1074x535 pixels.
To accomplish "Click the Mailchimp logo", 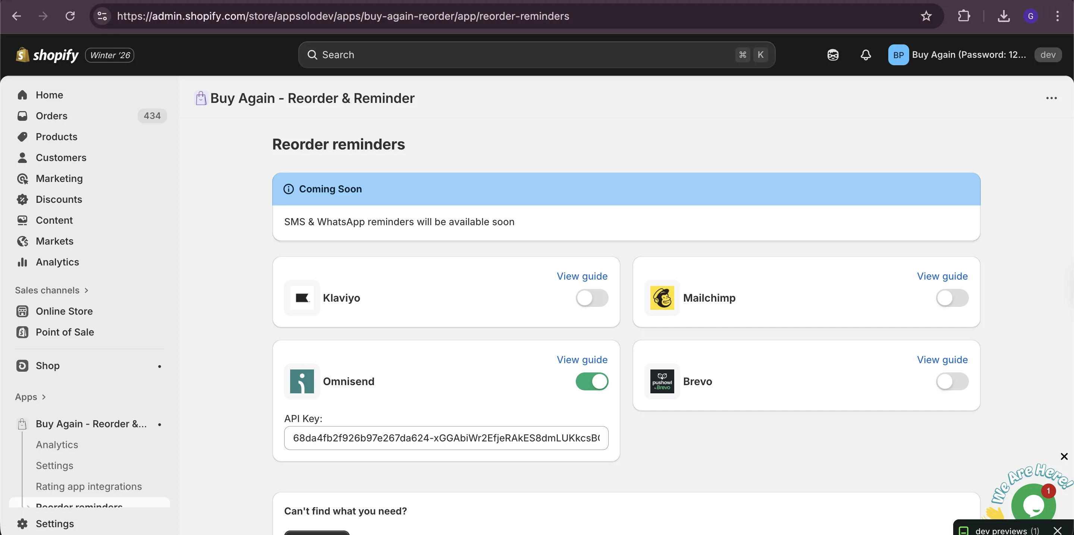I will [x=662, y=298].
